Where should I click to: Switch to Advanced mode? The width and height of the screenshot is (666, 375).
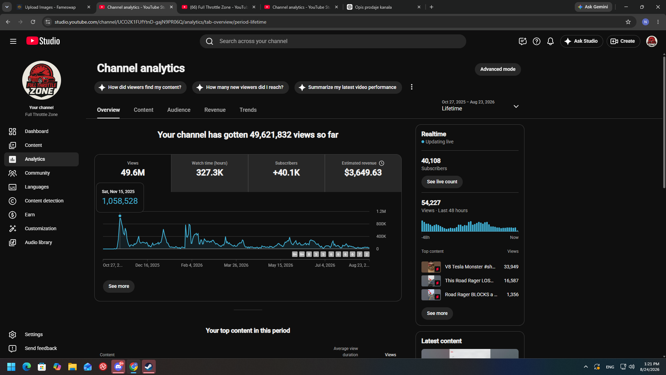[x=498, y=69]
